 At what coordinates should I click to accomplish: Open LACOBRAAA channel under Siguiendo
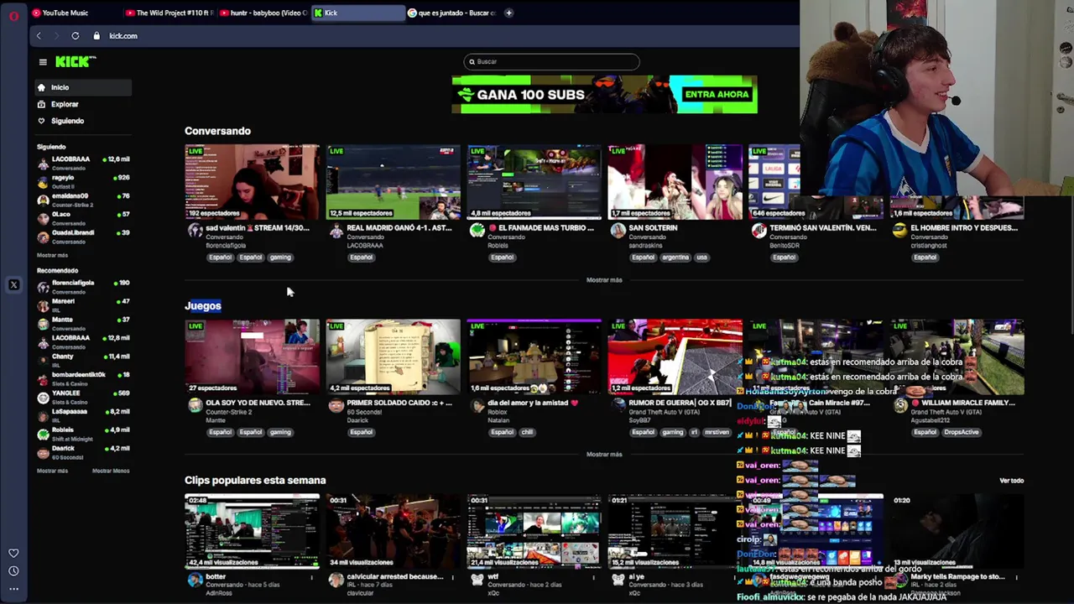click(x=83, y=163)
